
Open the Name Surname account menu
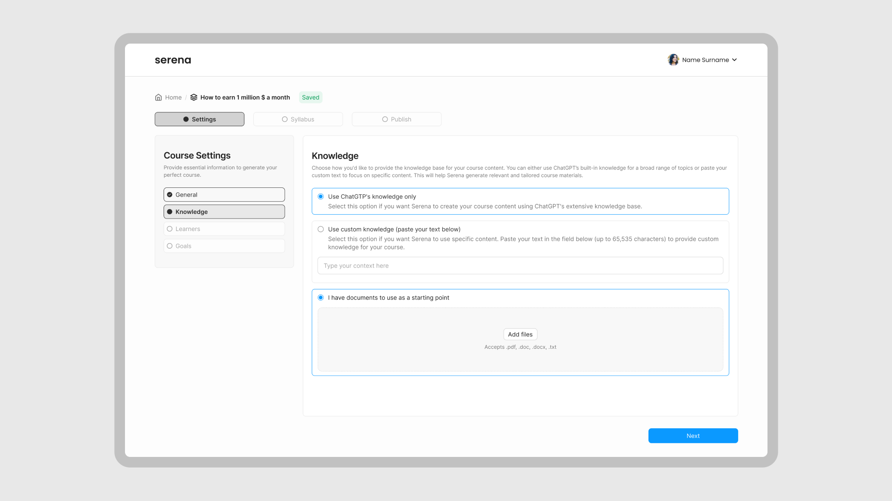[705, 60]
